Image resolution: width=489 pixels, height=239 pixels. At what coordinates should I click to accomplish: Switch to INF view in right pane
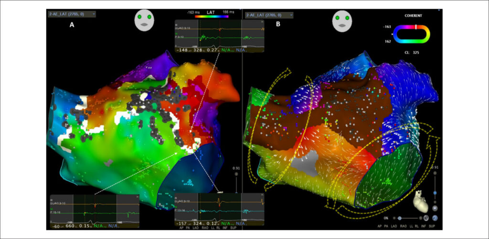424,226
